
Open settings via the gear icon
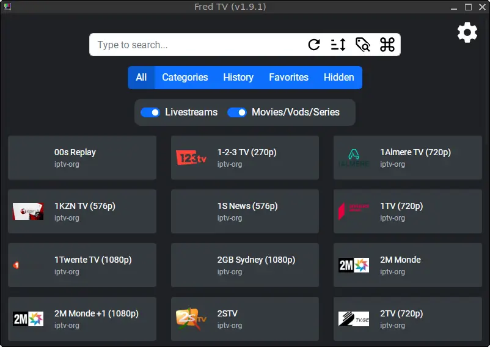(467, 32)
